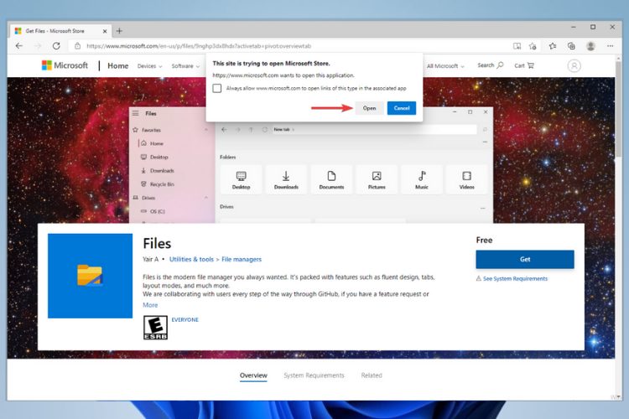Open Music folder in the Files preview
This screenshot has height=419, width=629.
422,179
